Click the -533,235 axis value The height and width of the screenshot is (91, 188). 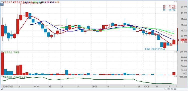pyautogui.click(x=183, y=76)
